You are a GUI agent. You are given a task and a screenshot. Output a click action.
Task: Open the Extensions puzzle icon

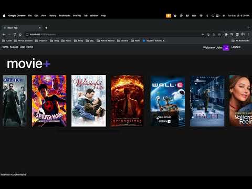coord(226,35)
